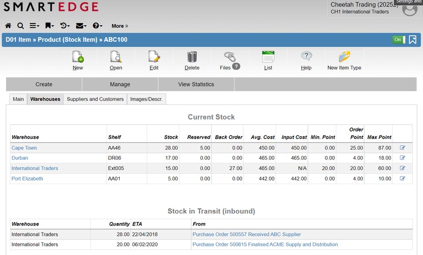The height and width of the screenshot is (255, 423).
Task: Click the question mark badge beside Files
Action: (x=236, y=66)
